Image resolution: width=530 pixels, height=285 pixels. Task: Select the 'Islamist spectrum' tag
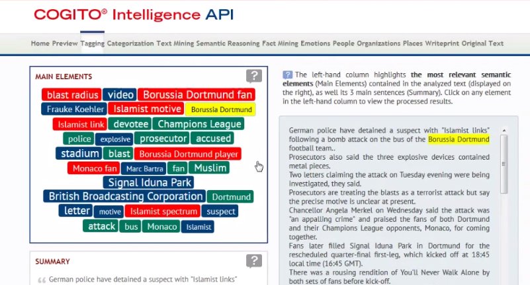[163, 211]
